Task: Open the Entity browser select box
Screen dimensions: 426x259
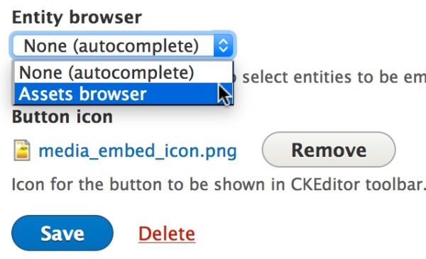Action: (x=123, y=45)
